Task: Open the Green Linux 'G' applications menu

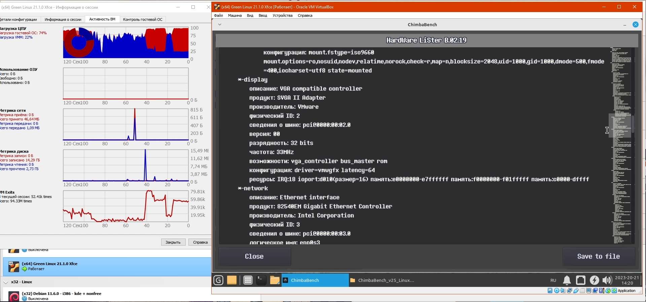Action: [x=218, y=280]
